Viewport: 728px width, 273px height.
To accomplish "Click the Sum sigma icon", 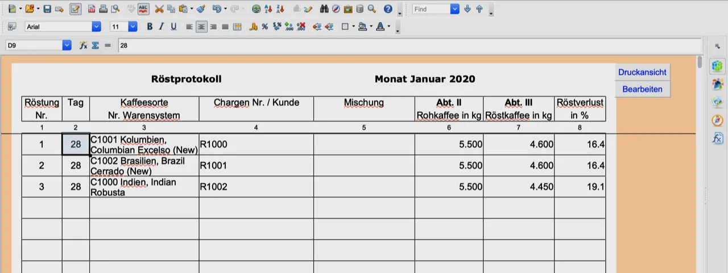I will click(x=96, y=45).
